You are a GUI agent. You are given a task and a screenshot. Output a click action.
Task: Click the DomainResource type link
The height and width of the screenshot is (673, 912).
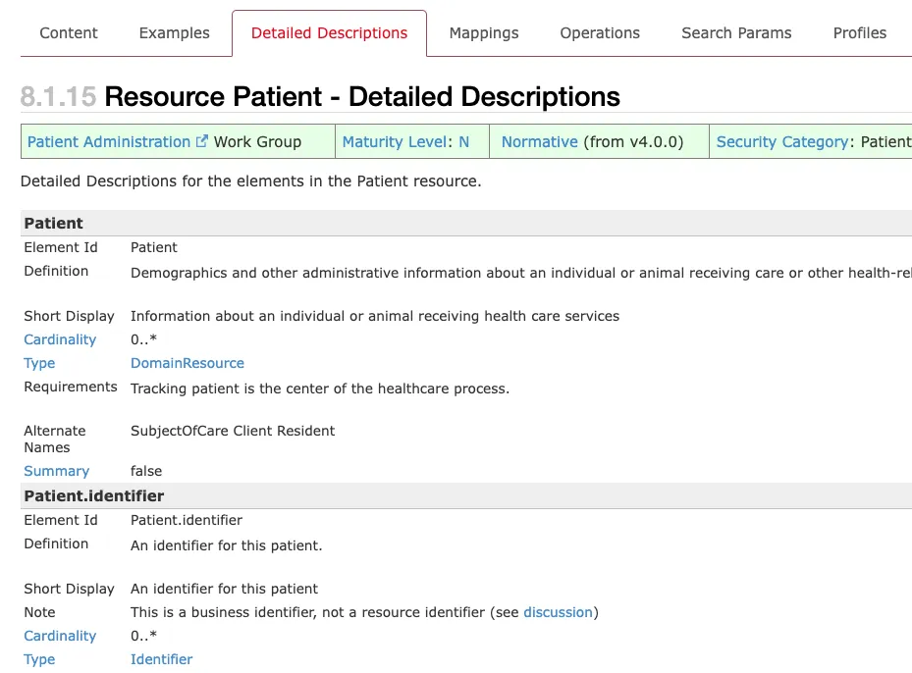click(187, 362)
